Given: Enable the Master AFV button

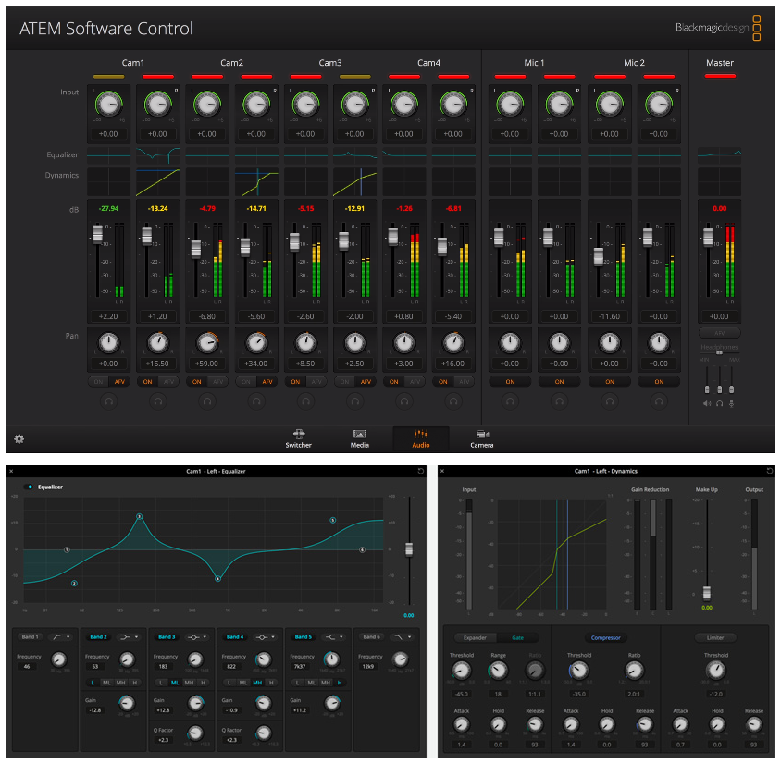Looking at the screenshot, I should [x=719, y=333].
